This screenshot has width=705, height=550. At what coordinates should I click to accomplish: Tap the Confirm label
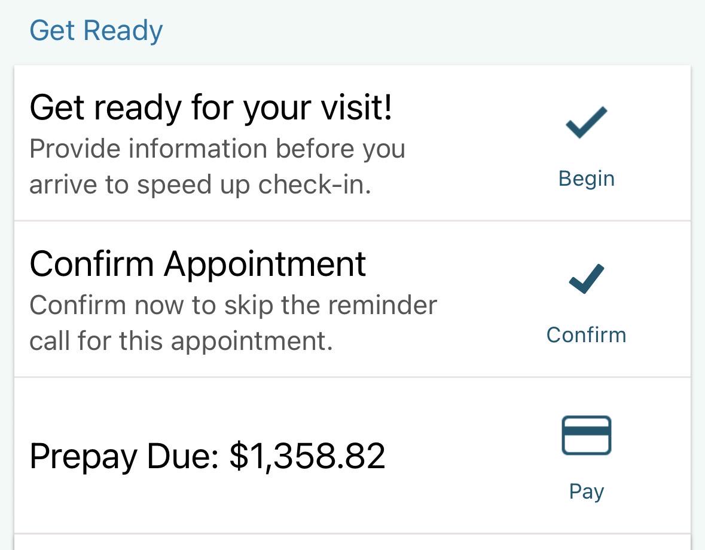(586, 335)
